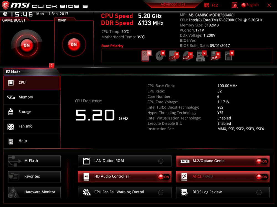Click the Boot Priority label
This screenshot has height=207, width=277.
click(x=112, y=46)
